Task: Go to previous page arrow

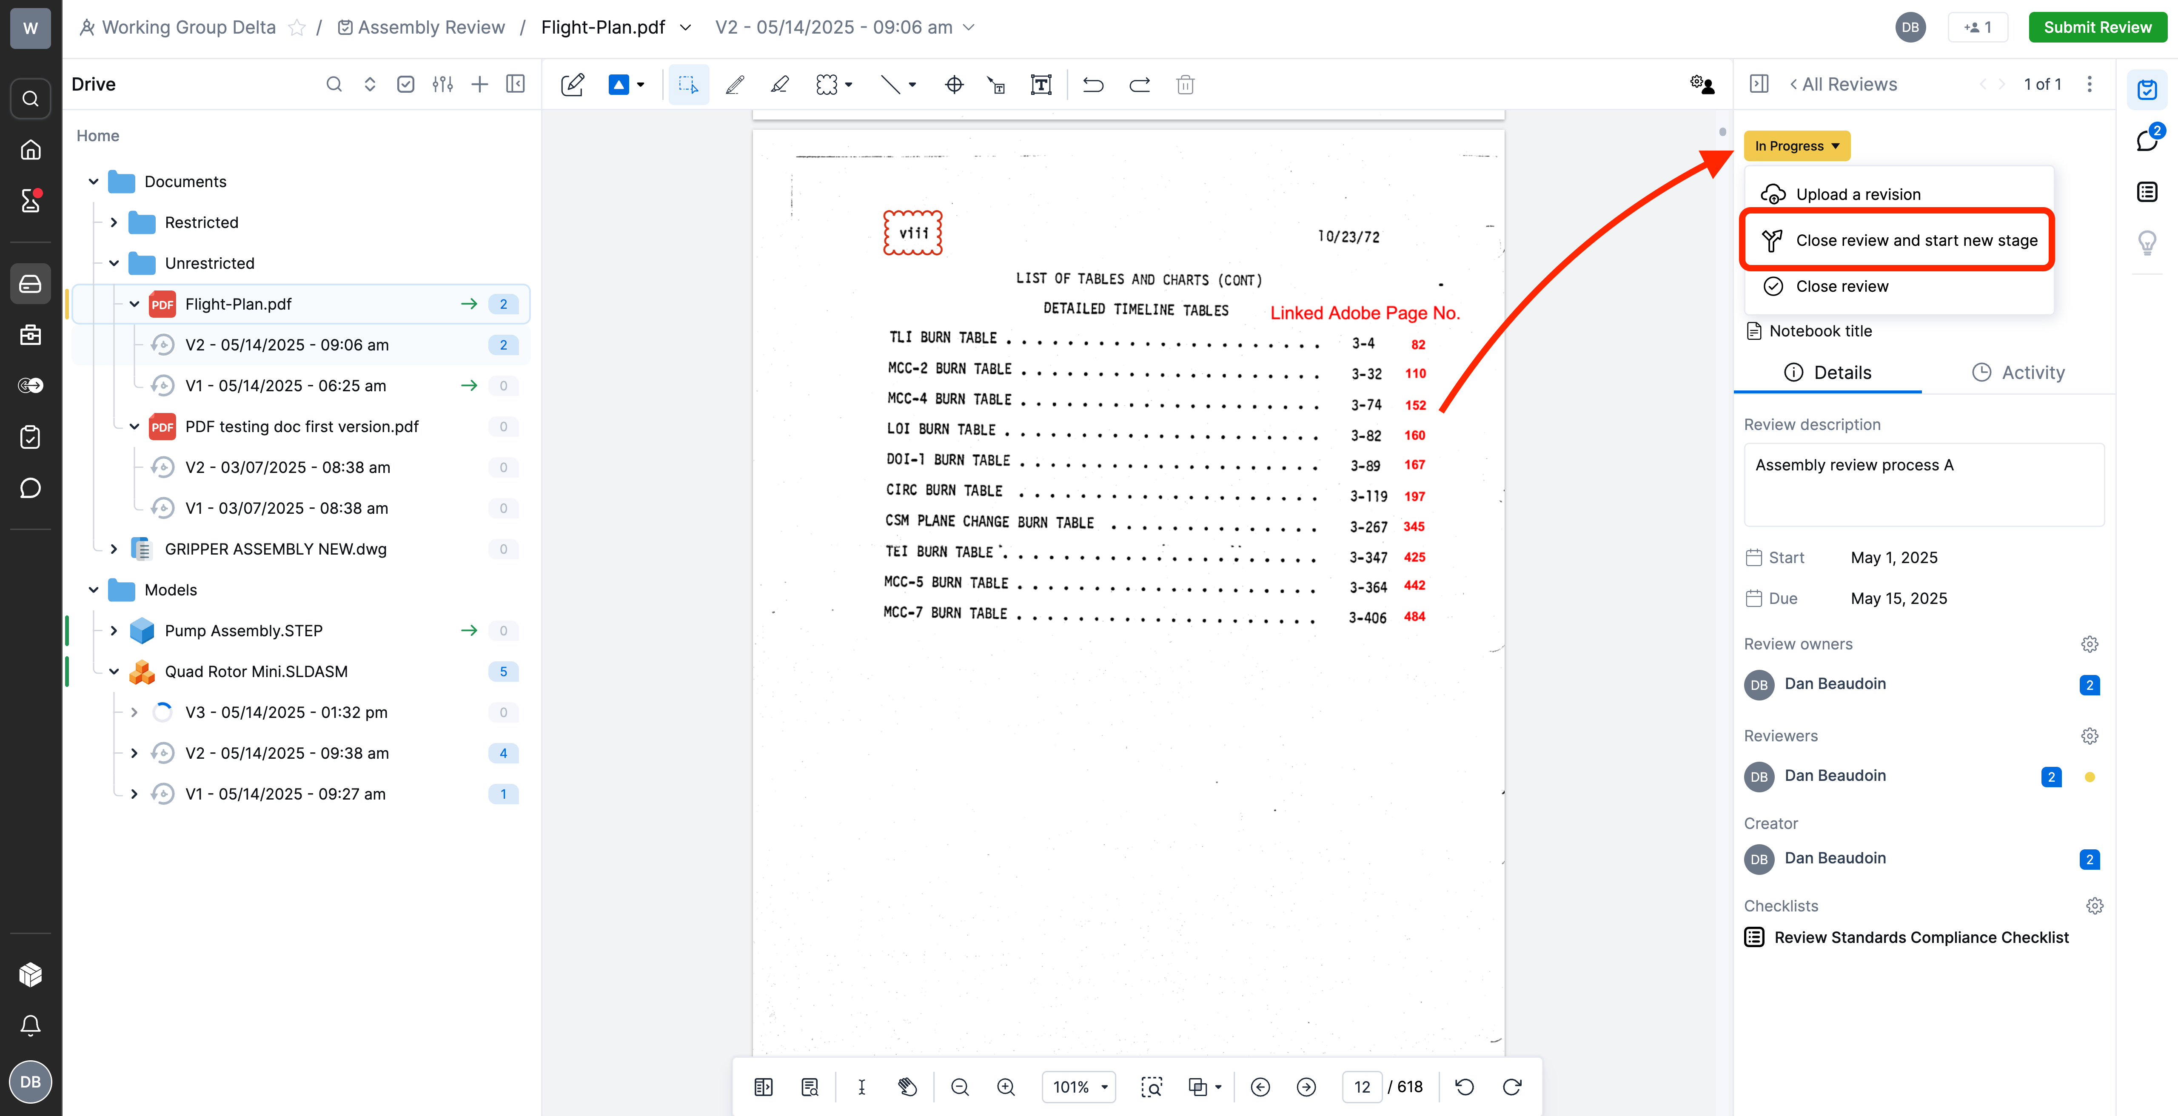Action: tap(1260, 1087)
